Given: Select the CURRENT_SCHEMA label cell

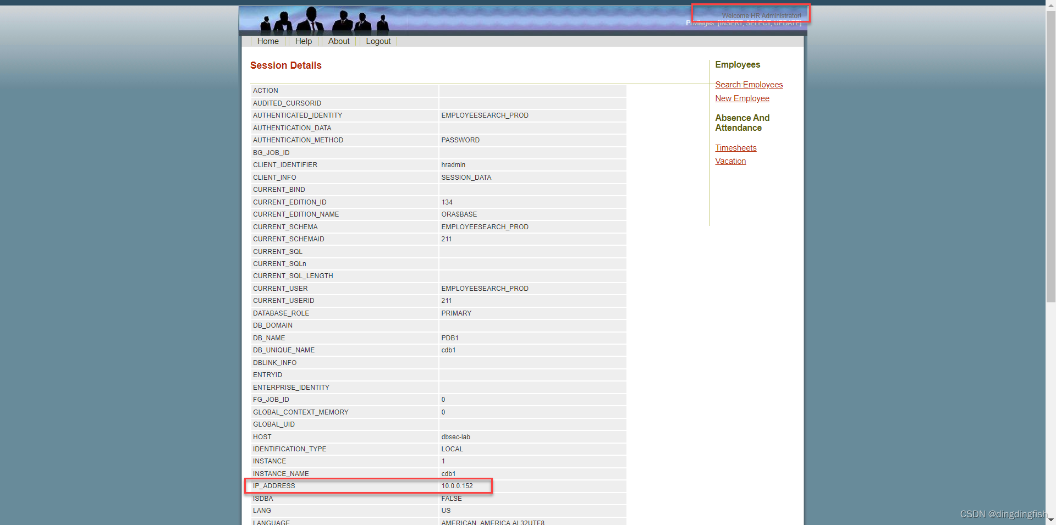Looking at the screenshot, I should (344, 227).
